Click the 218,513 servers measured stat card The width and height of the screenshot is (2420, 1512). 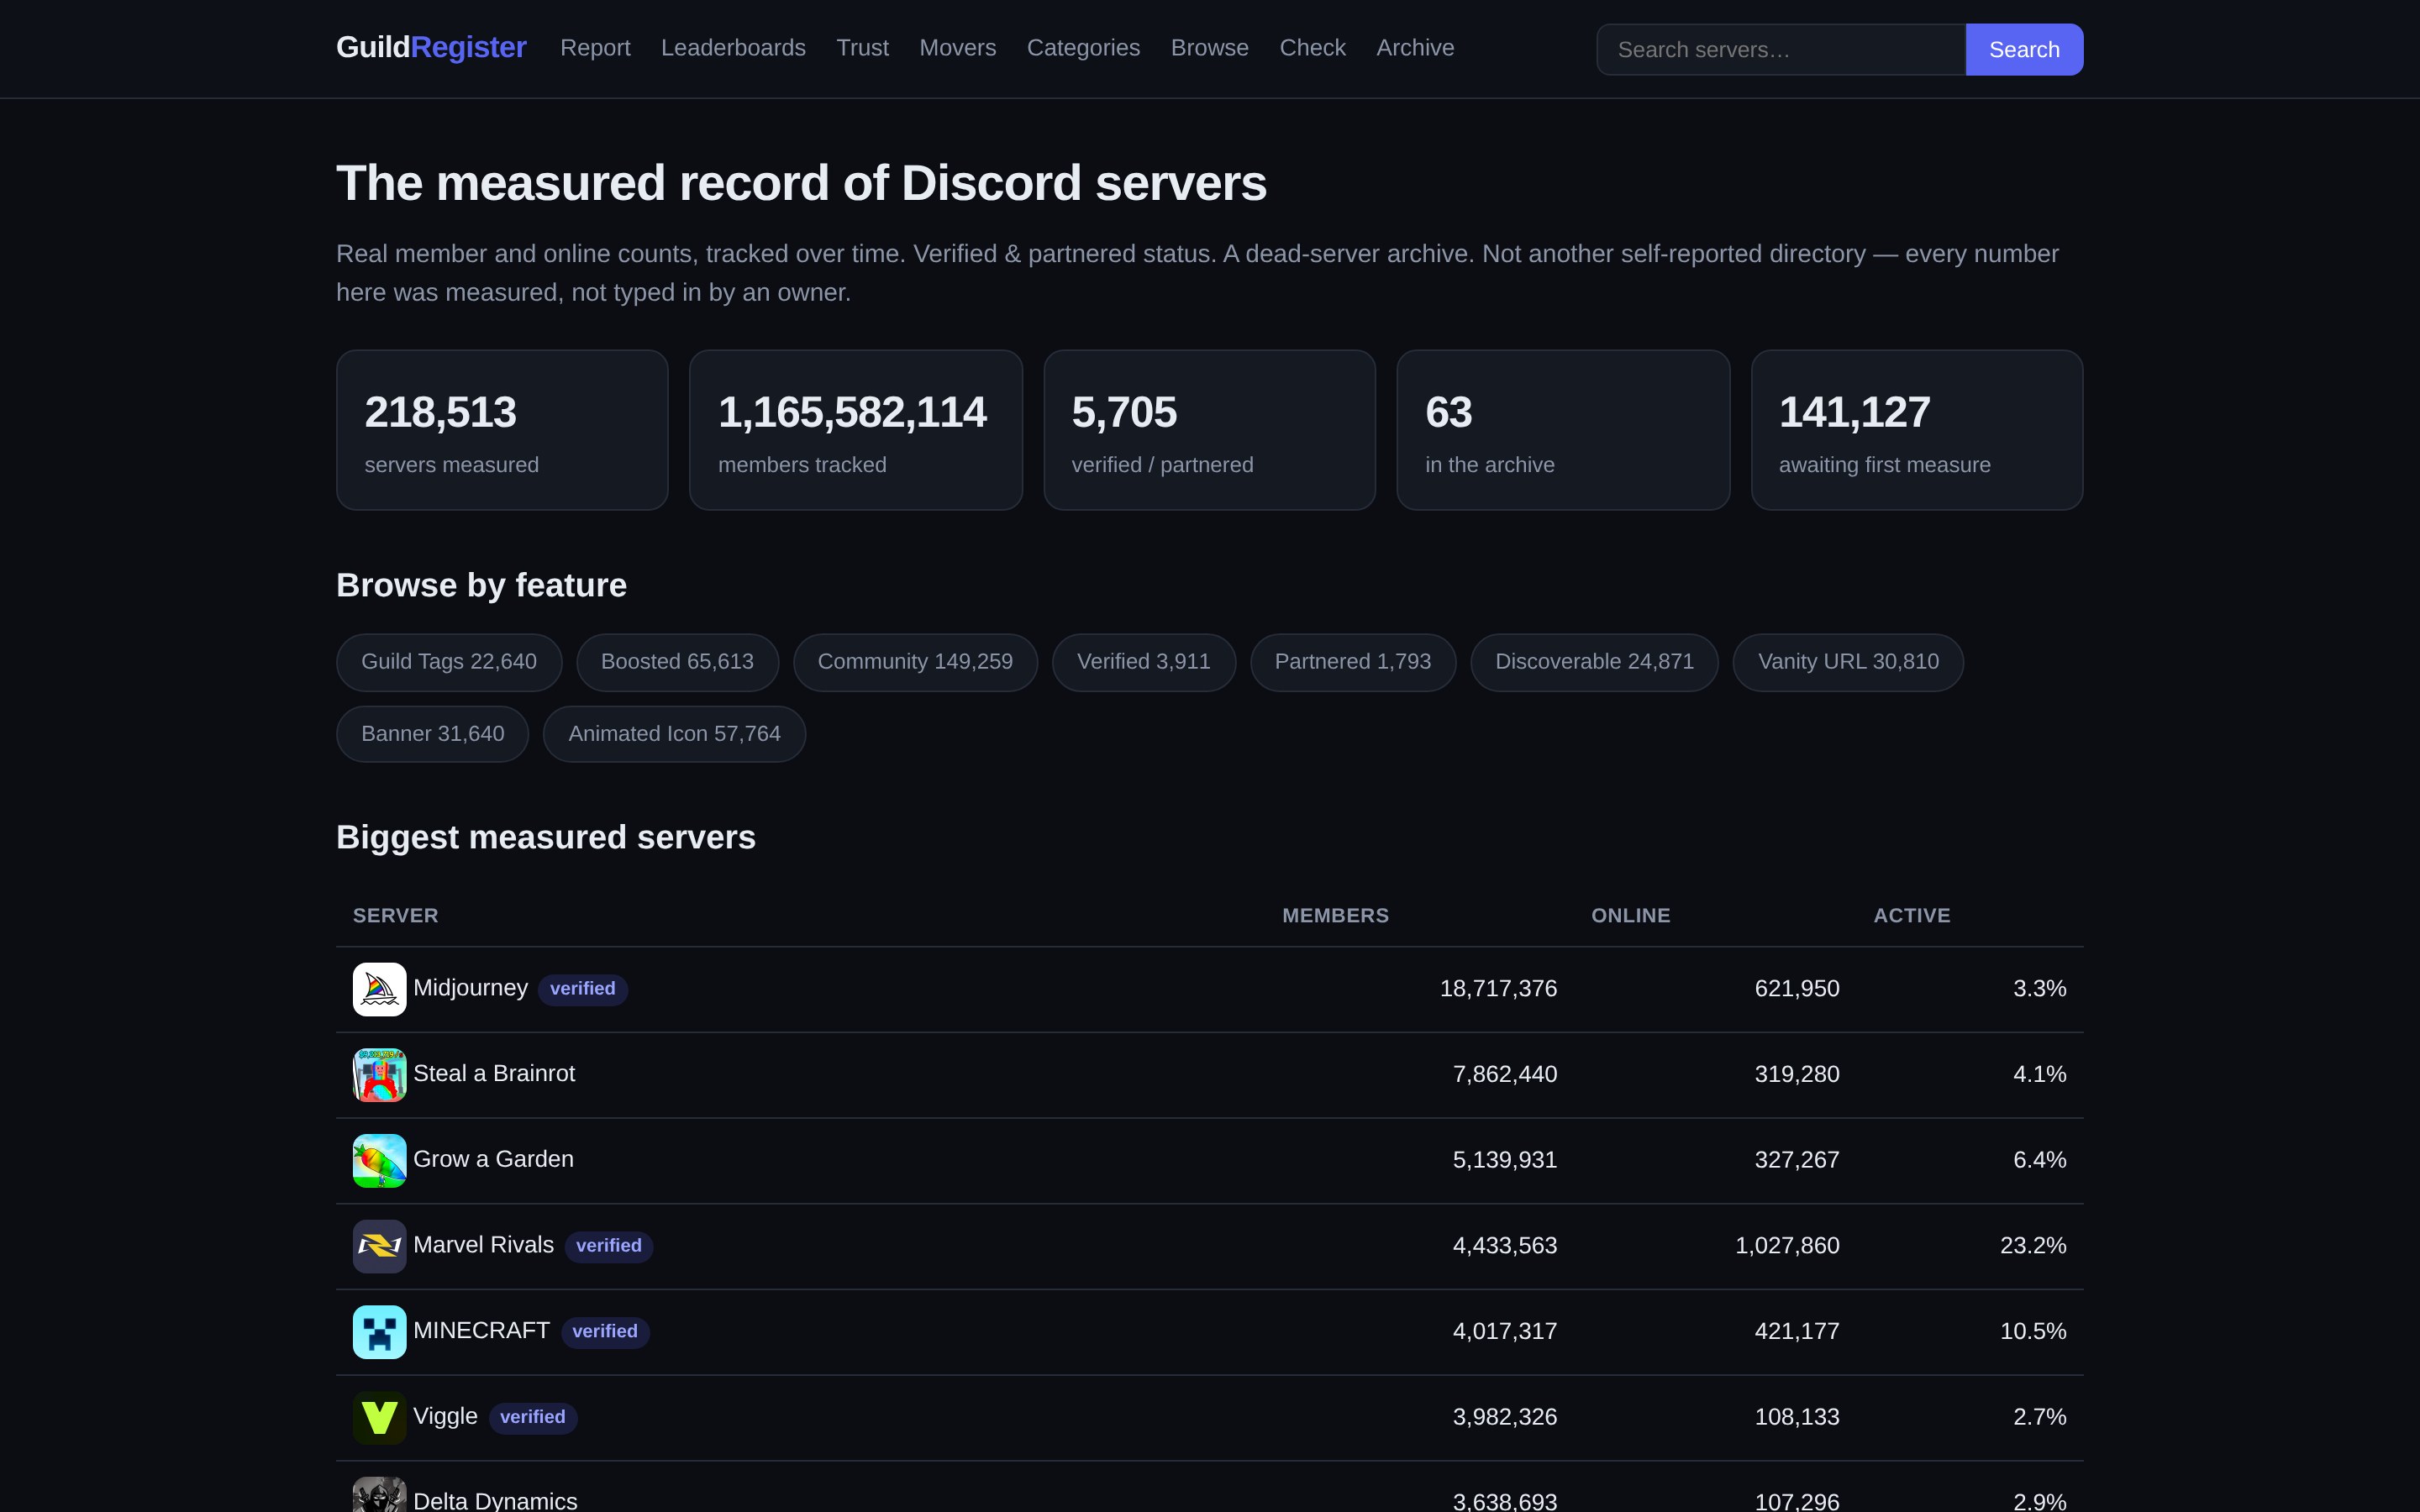[502, 430]
